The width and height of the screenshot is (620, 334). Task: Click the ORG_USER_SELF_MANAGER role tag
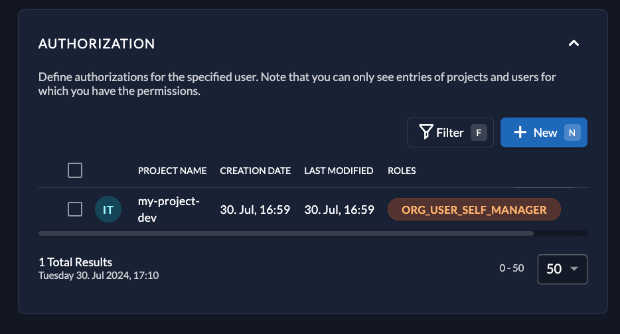(474, 209)
